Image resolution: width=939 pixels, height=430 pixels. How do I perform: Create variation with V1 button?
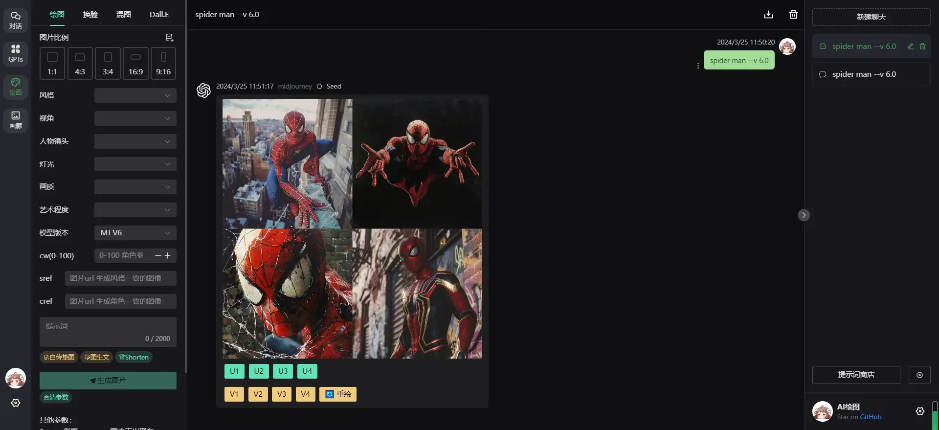[x=234, y=394]
